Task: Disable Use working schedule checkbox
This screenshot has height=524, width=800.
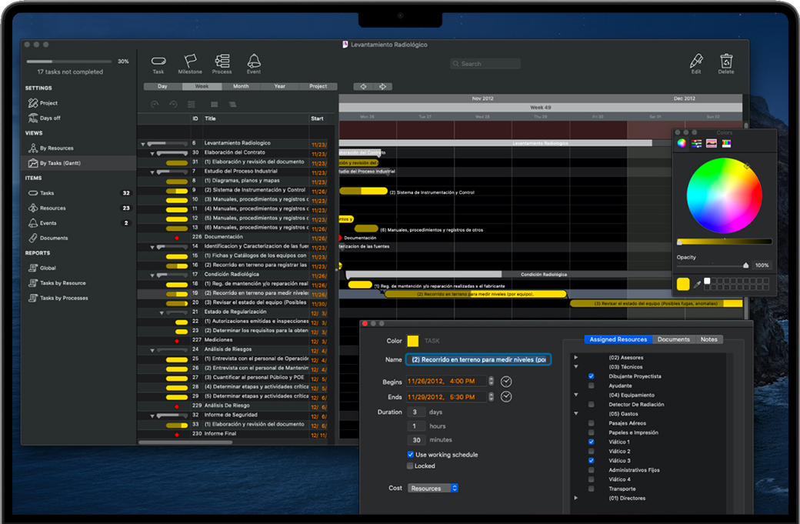Action: pos(411,455)
